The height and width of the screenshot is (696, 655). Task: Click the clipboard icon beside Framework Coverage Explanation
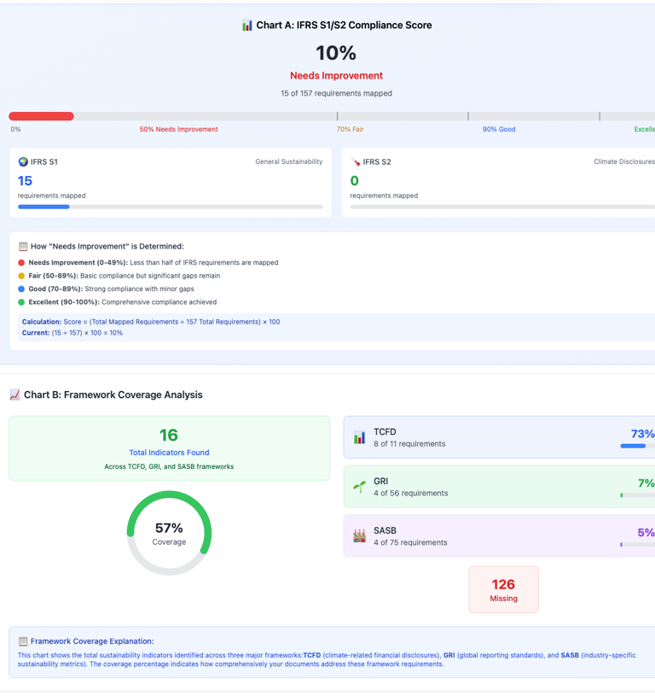click(23, 641)
